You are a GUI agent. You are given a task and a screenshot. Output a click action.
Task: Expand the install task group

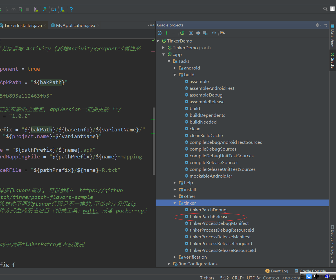click(x=175, y=190)
